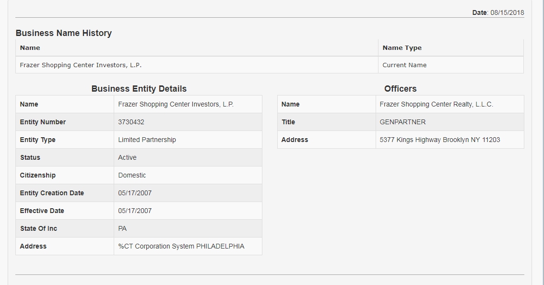
Task: Click the Date value 08/15/2018
Action: click(x=507, y=12)
